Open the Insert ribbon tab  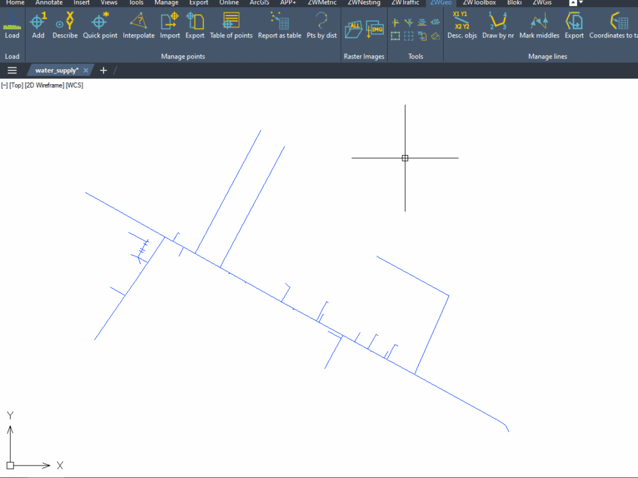(82, 2)
